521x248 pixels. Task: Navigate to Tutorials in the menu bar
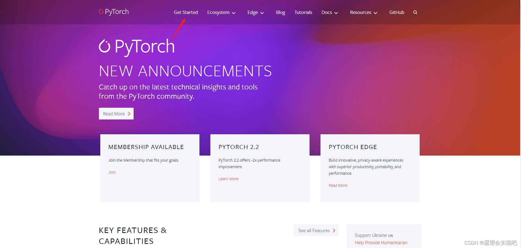[303, 12]
